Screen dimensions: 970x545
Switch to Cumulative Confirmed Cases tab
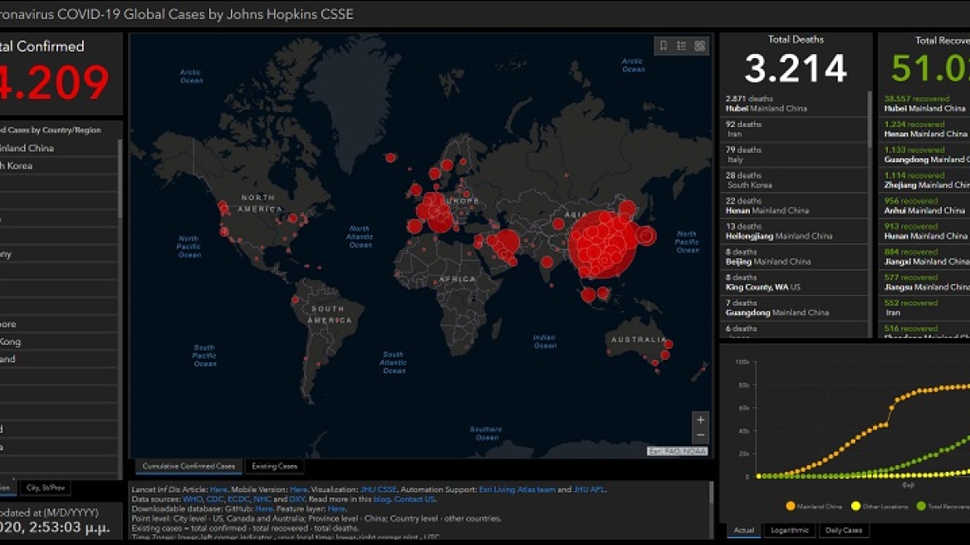pyautogui.click(x=189, y=467)
